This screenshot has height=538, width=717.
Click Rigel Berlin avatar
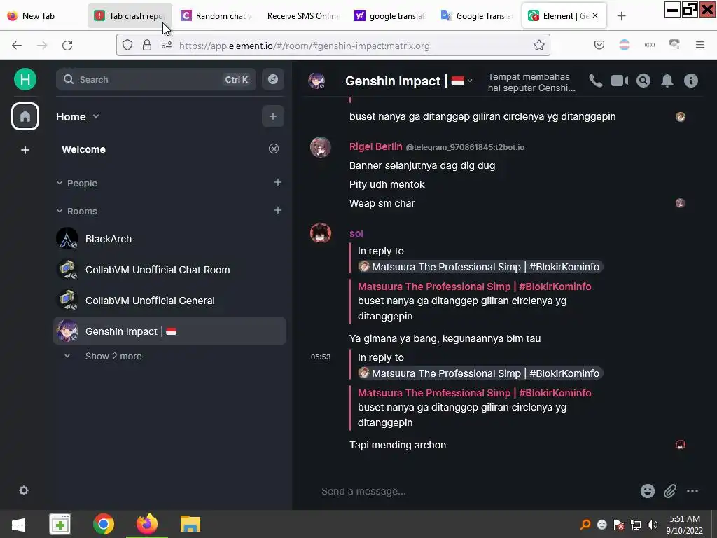[321, 147]
